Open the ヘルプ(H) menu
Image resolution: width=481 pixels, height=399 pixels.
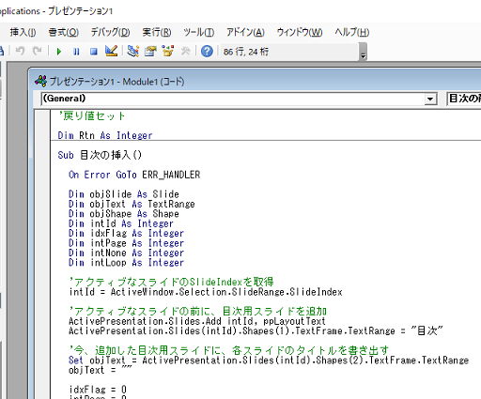[x=352, y=32]
